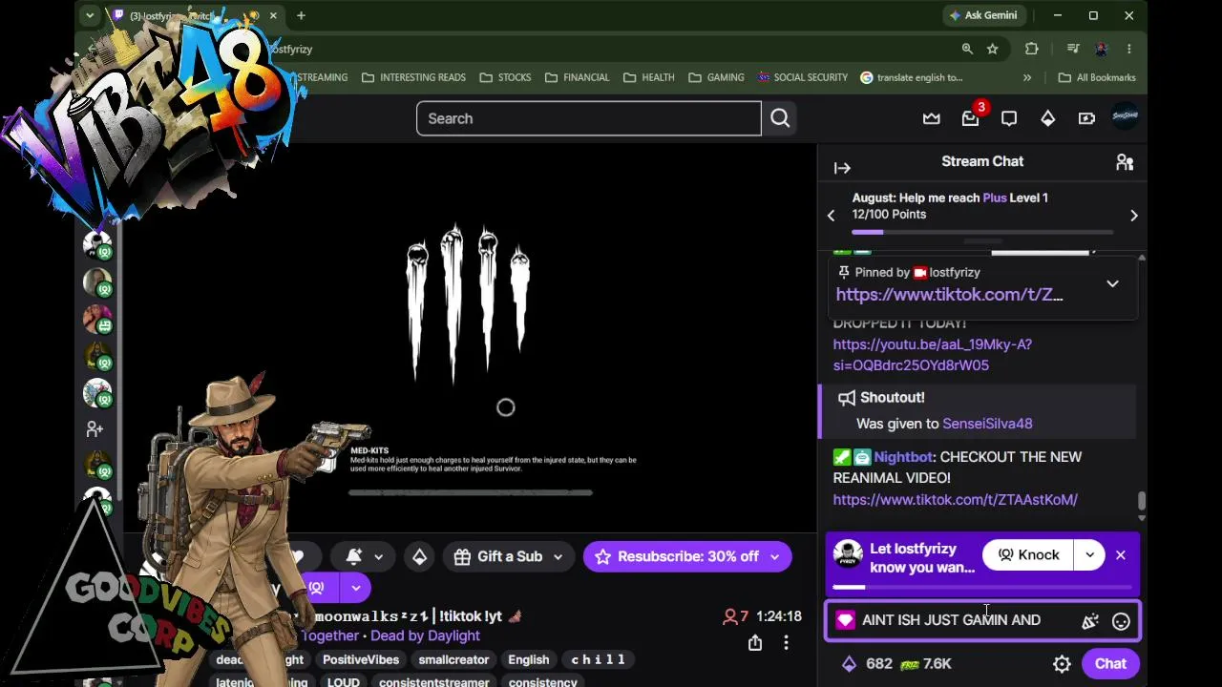Viewport: 1222px width, 687px height.
Task: Click the English tag
Action: point(528,659)
